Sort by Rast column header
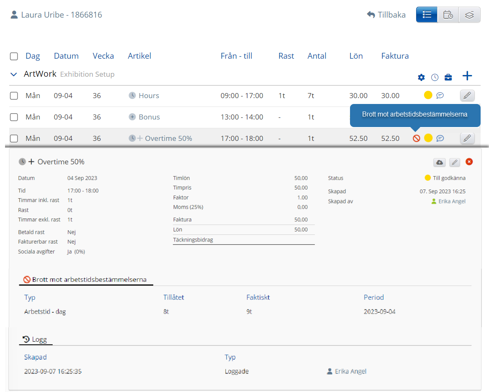 (286, 56)
